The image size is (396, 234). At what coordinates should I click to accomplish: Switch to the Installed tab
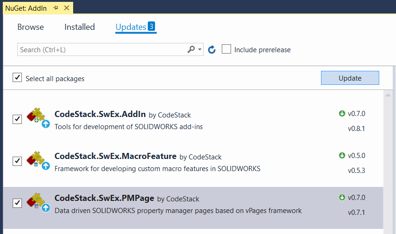point(80,27)
